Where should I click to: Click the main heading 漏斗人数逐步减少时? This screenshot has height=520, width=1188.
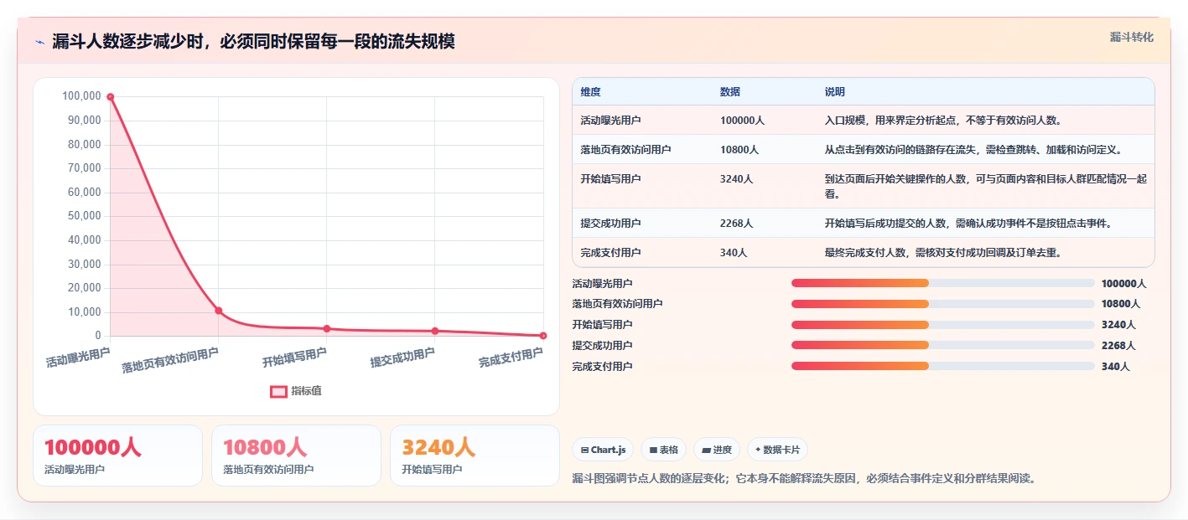pyautogui.click(x=253, y=42)
